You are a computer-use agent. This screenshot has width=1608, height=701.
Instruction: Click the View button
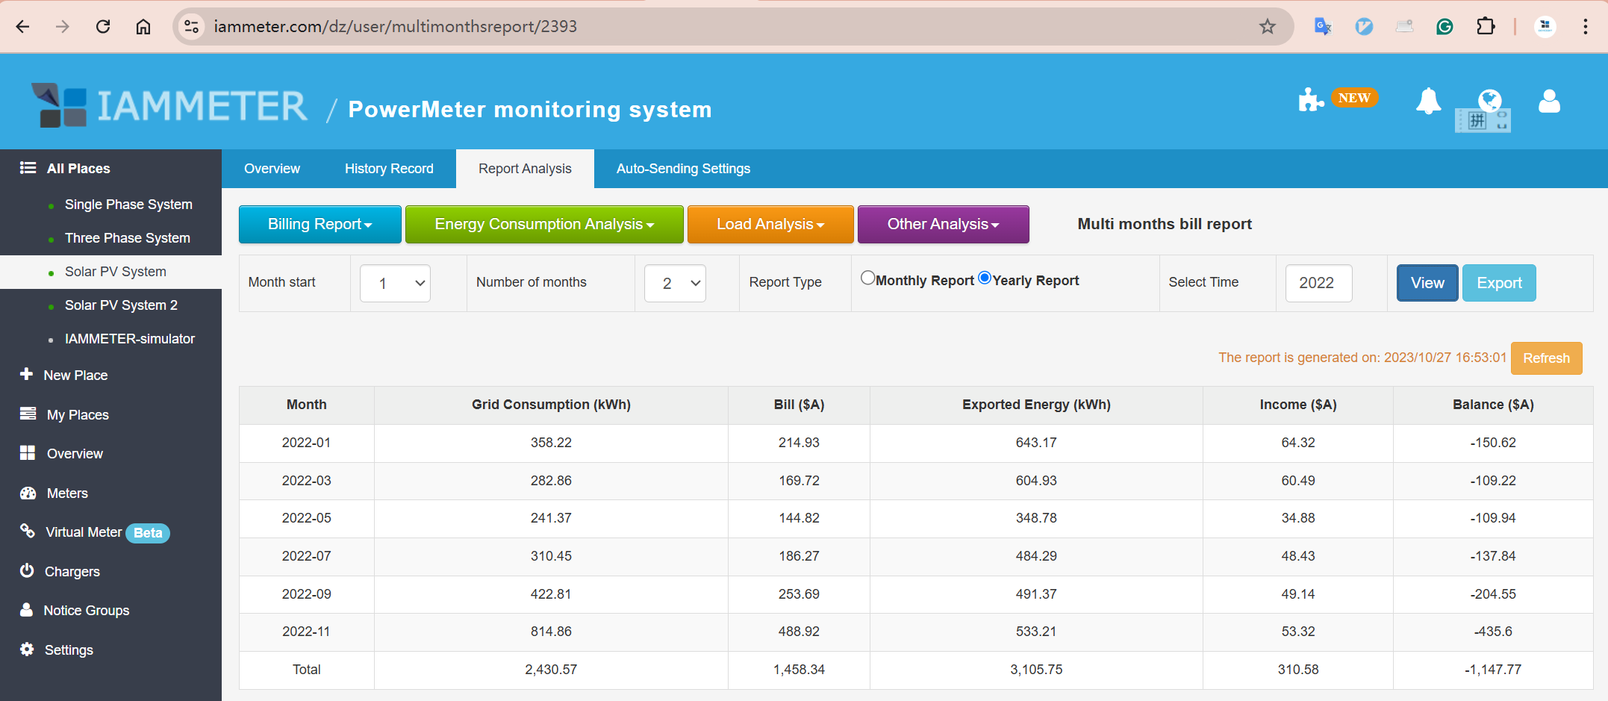[1427, 283]
